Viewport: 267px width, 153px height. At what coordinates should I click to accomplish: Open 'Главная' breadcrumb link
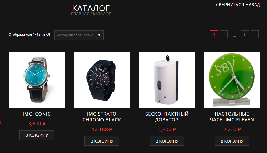pyautogui.click(x=80, y=14)
